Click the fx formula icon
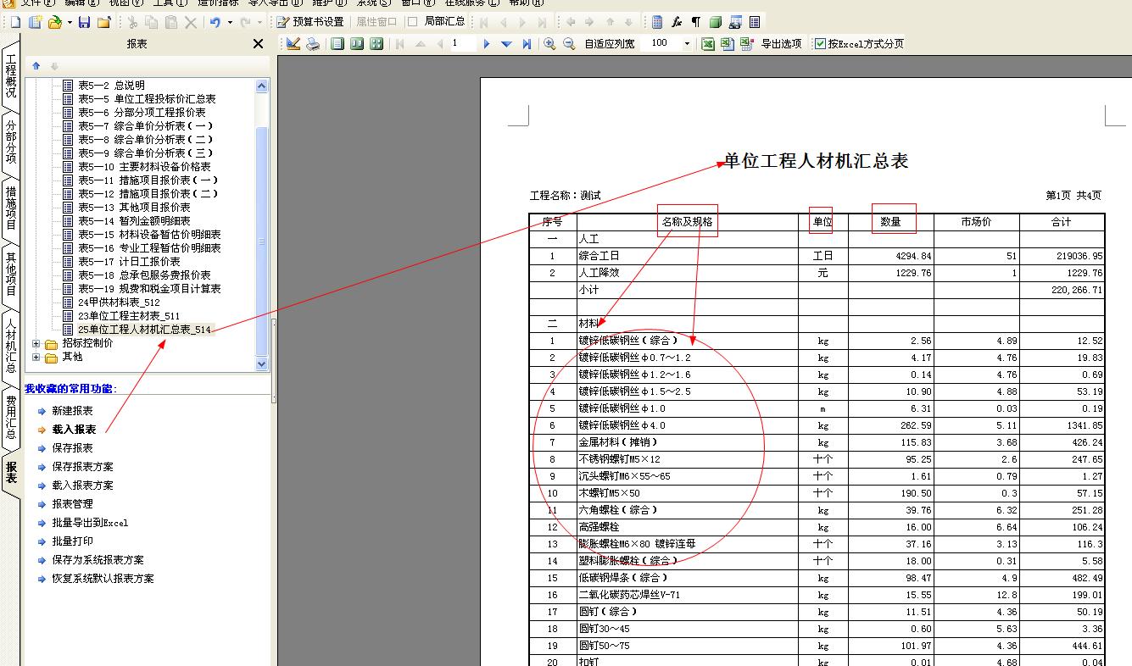 pyautogui.click(x=677, y=22)
